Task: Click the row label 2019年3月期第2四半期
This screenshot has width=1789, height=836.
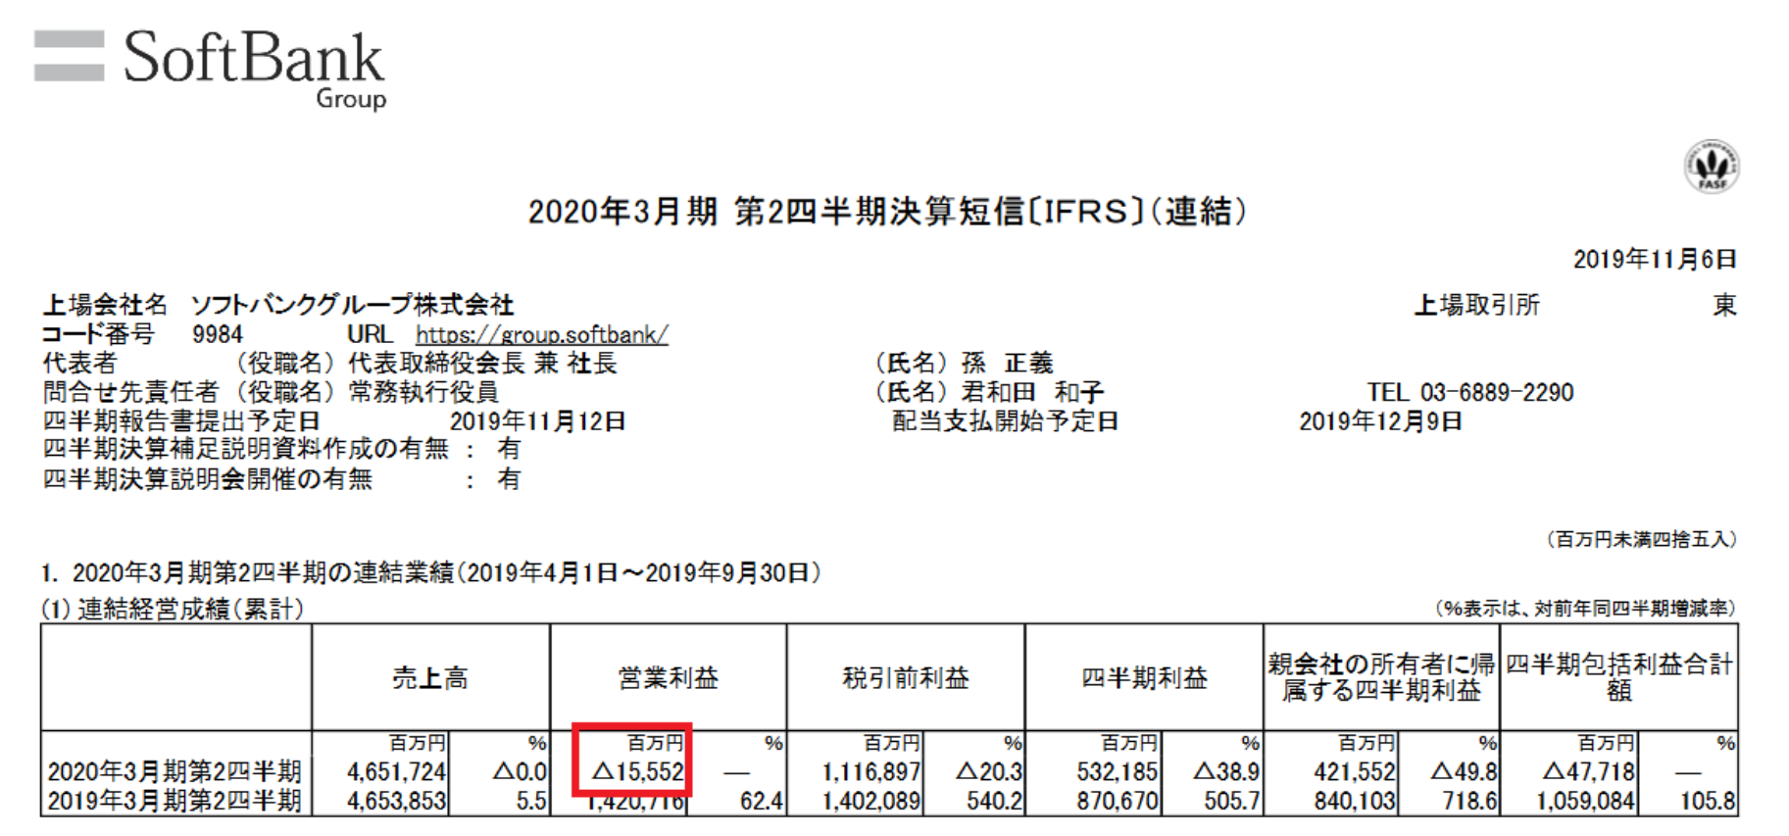Action: click(x=174, y=802)
